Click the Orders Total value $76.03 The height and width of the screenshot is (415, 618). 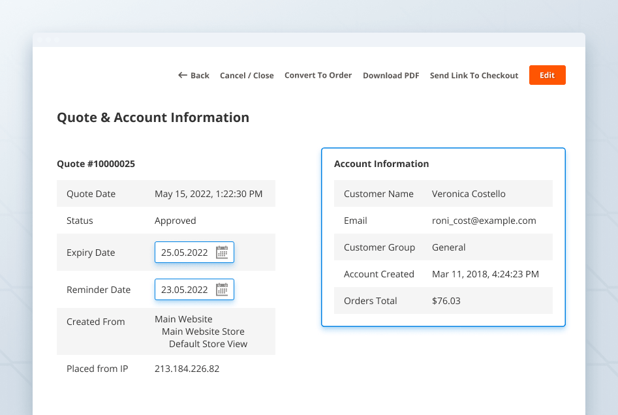tap(446, 301)
